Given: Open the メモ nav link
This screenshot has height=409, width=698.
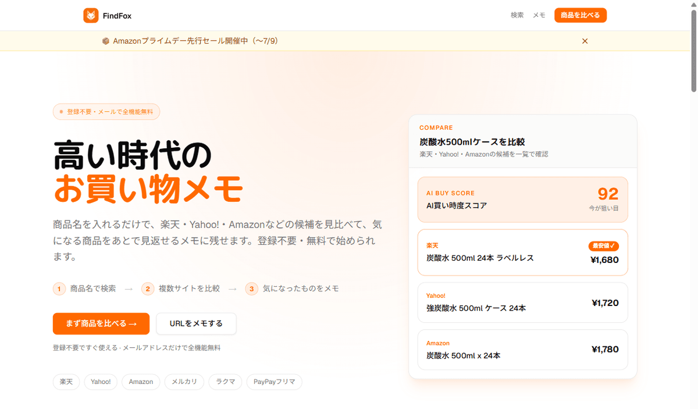Looking at the screenshot, I should pos(539,15).
